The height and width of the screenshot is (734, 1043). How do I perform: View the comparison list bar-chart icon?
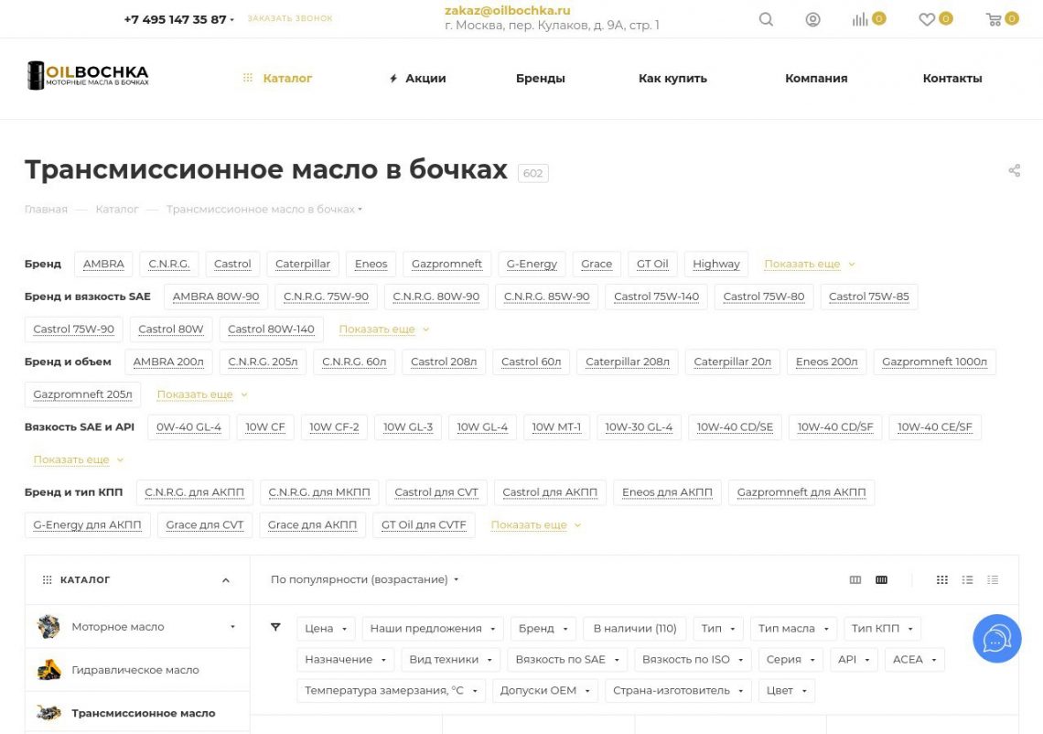(861, 18)
